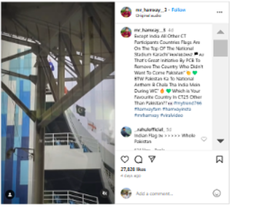Follow the mr_hamxay account
Image resolution: width=270 pixels, height=214 pixels.
[x=179, y=10]
